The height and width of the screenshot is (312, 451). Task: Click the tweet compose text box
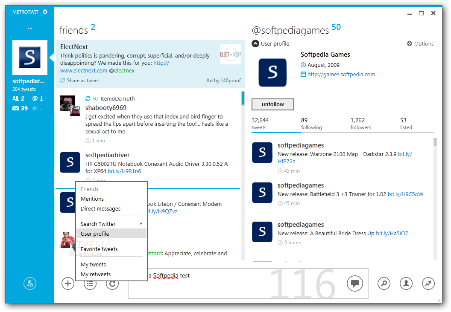click(248, 283)
